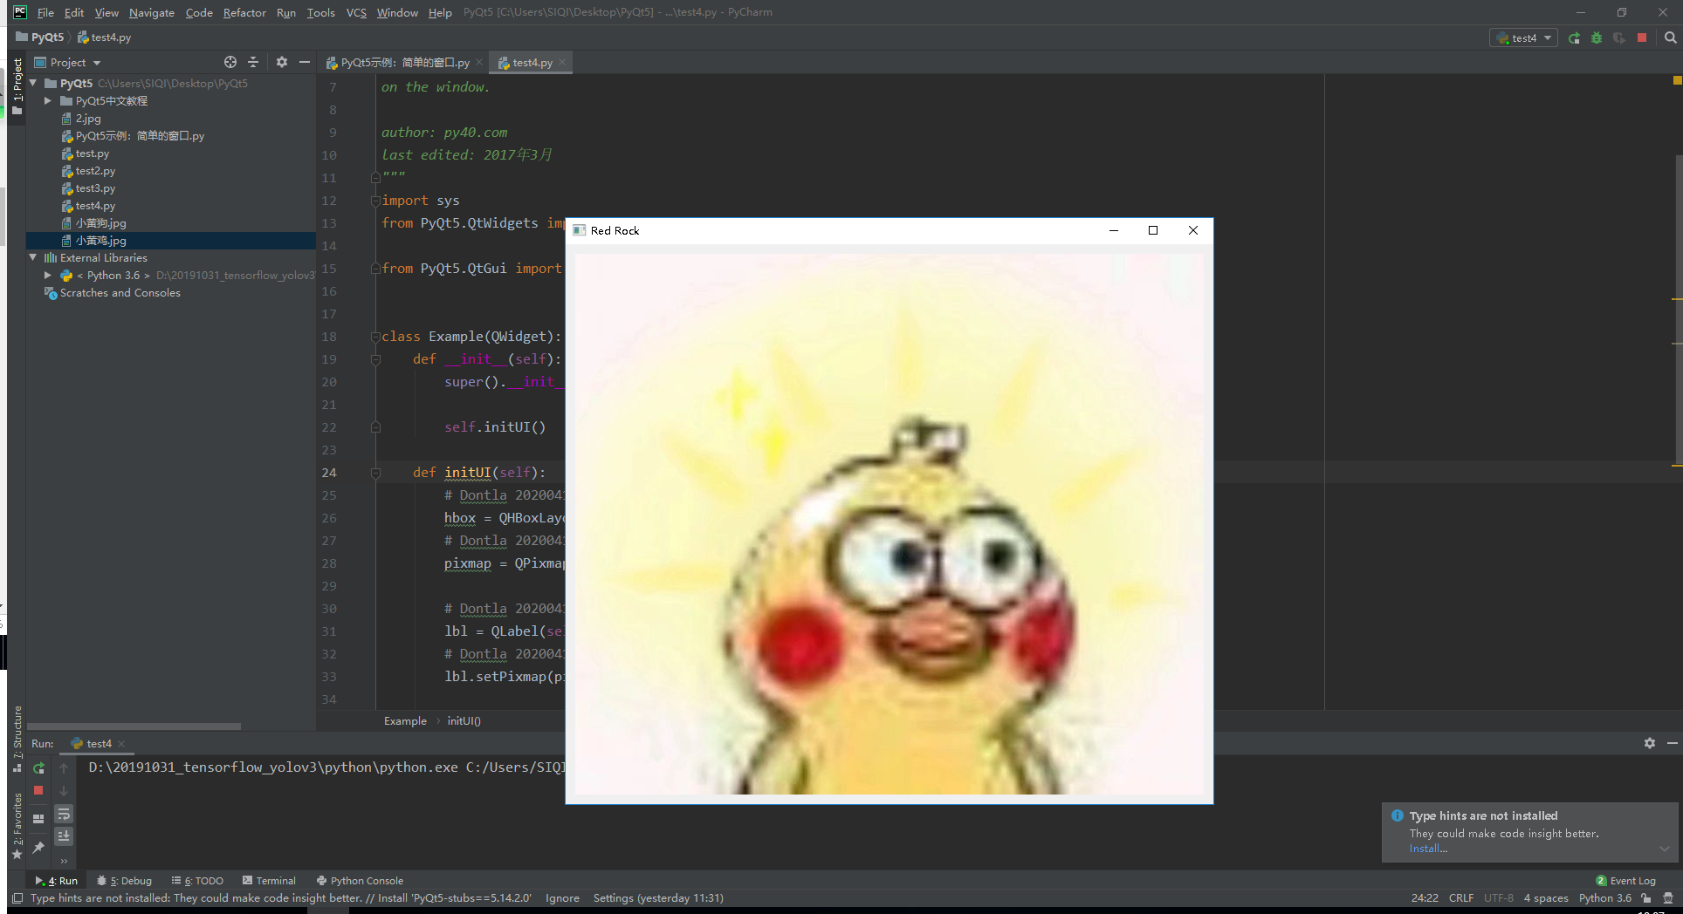
Task: Hide the Project tool window
Action: [304, 62]
